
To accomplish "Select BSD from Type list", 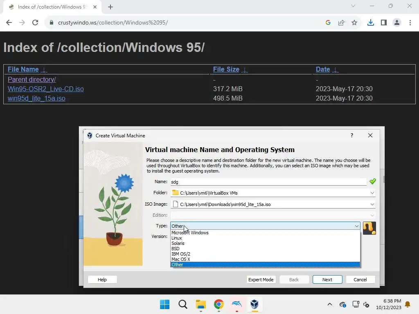I will point(265,249).
